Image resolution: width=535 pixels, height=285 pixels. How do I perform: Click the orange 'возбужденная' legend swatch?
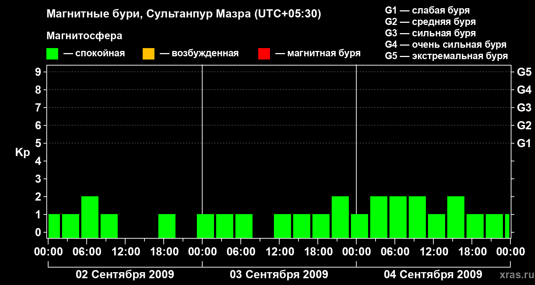(148, 53)
